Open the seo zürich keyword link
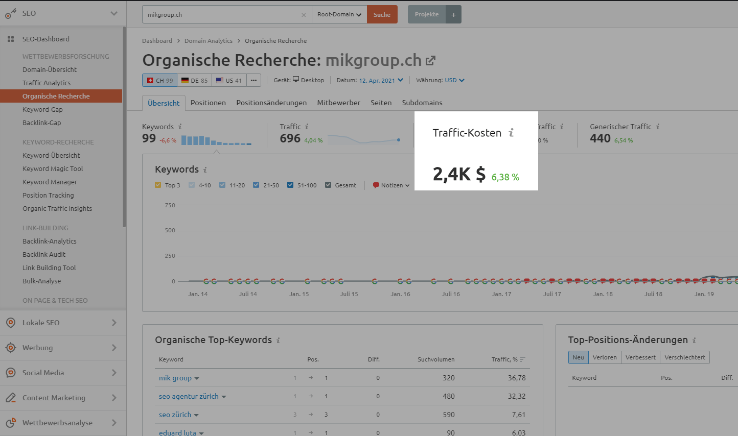The height and width of the screenshot is (436, 738). tap(175, 415)
